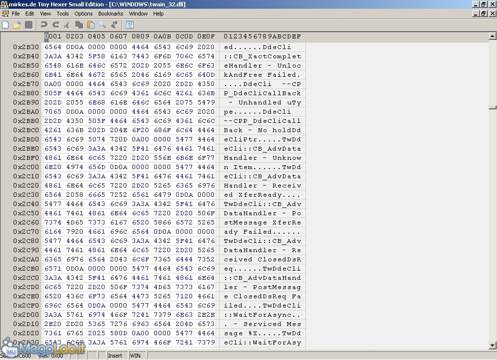Click ASCII text 'Back - No holdDd'

(x=263, y=130)
